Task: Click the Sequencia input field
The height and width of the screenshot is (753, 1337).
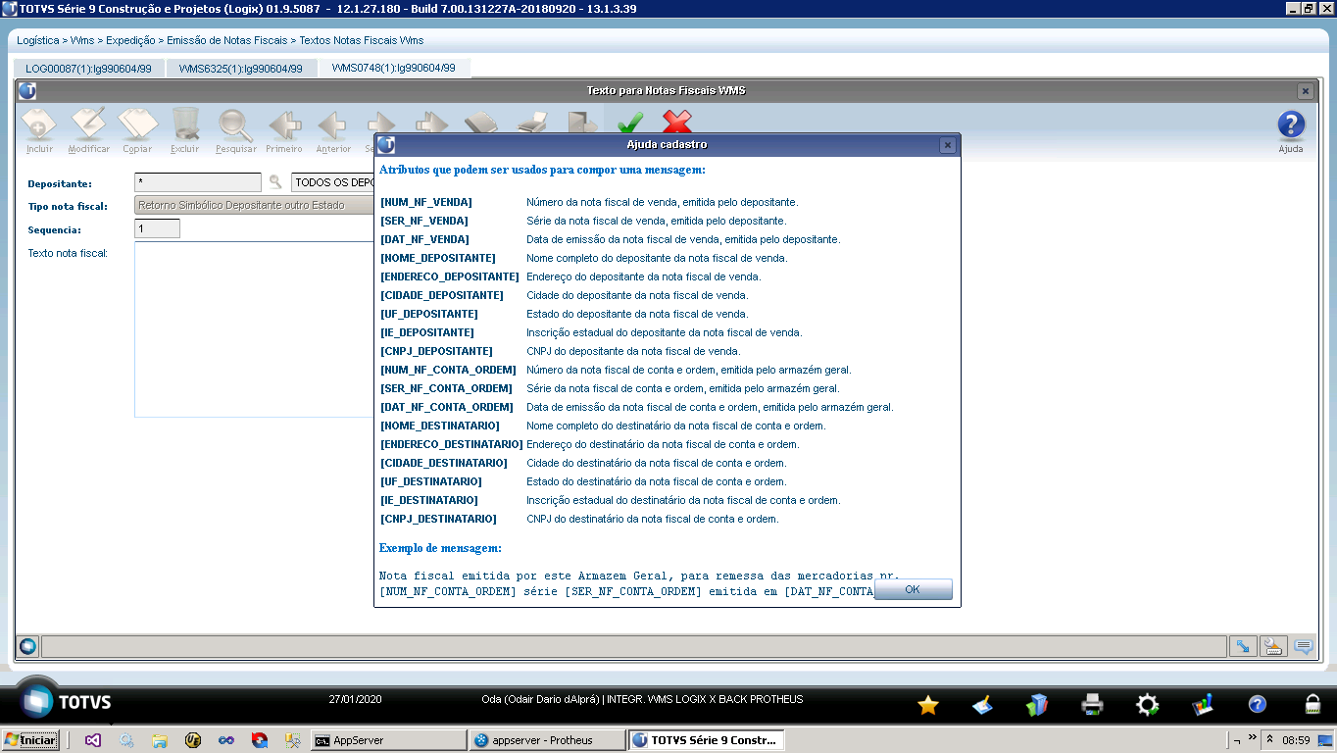Action: coord(157,228)
